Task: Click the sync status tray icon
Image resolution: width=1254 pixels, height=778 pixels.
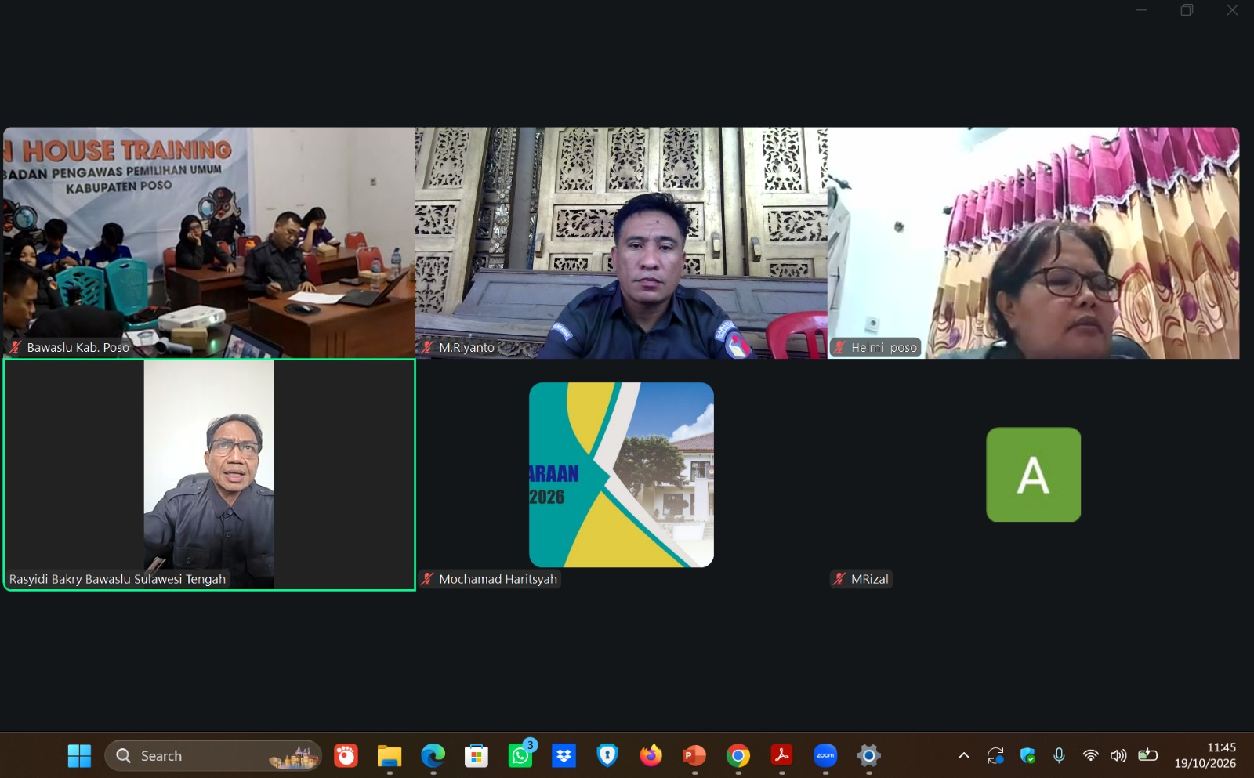Action: [x=995, y=756]
